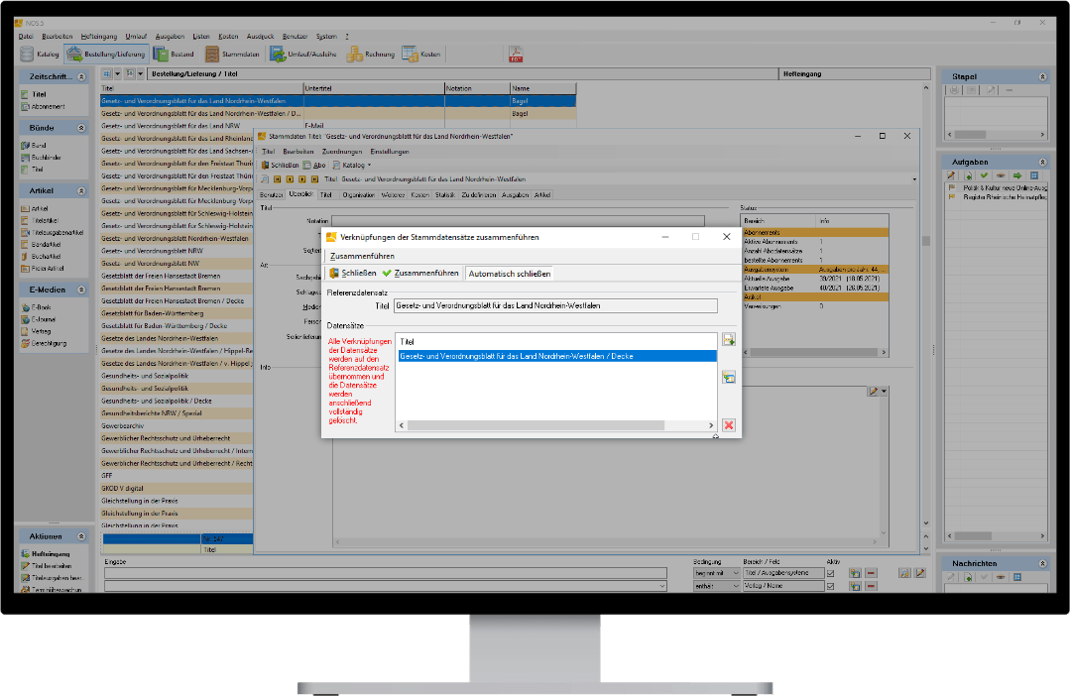Click the PDF export icon in main toolbar
Screen dimensions: 1070x696
tap(516, 54)
